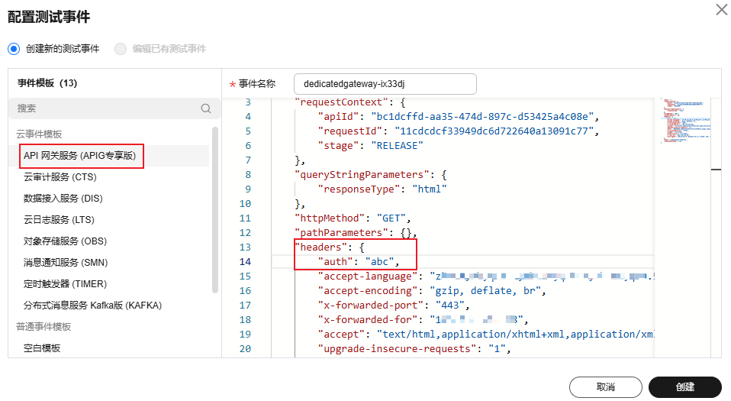
Task: Close the configure test event dialog
Action: coord(720,10)
